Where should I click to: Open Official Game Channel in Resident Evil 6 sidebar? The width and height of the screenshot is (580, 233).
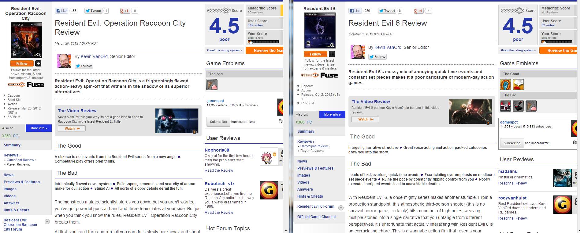coord(316,217)
